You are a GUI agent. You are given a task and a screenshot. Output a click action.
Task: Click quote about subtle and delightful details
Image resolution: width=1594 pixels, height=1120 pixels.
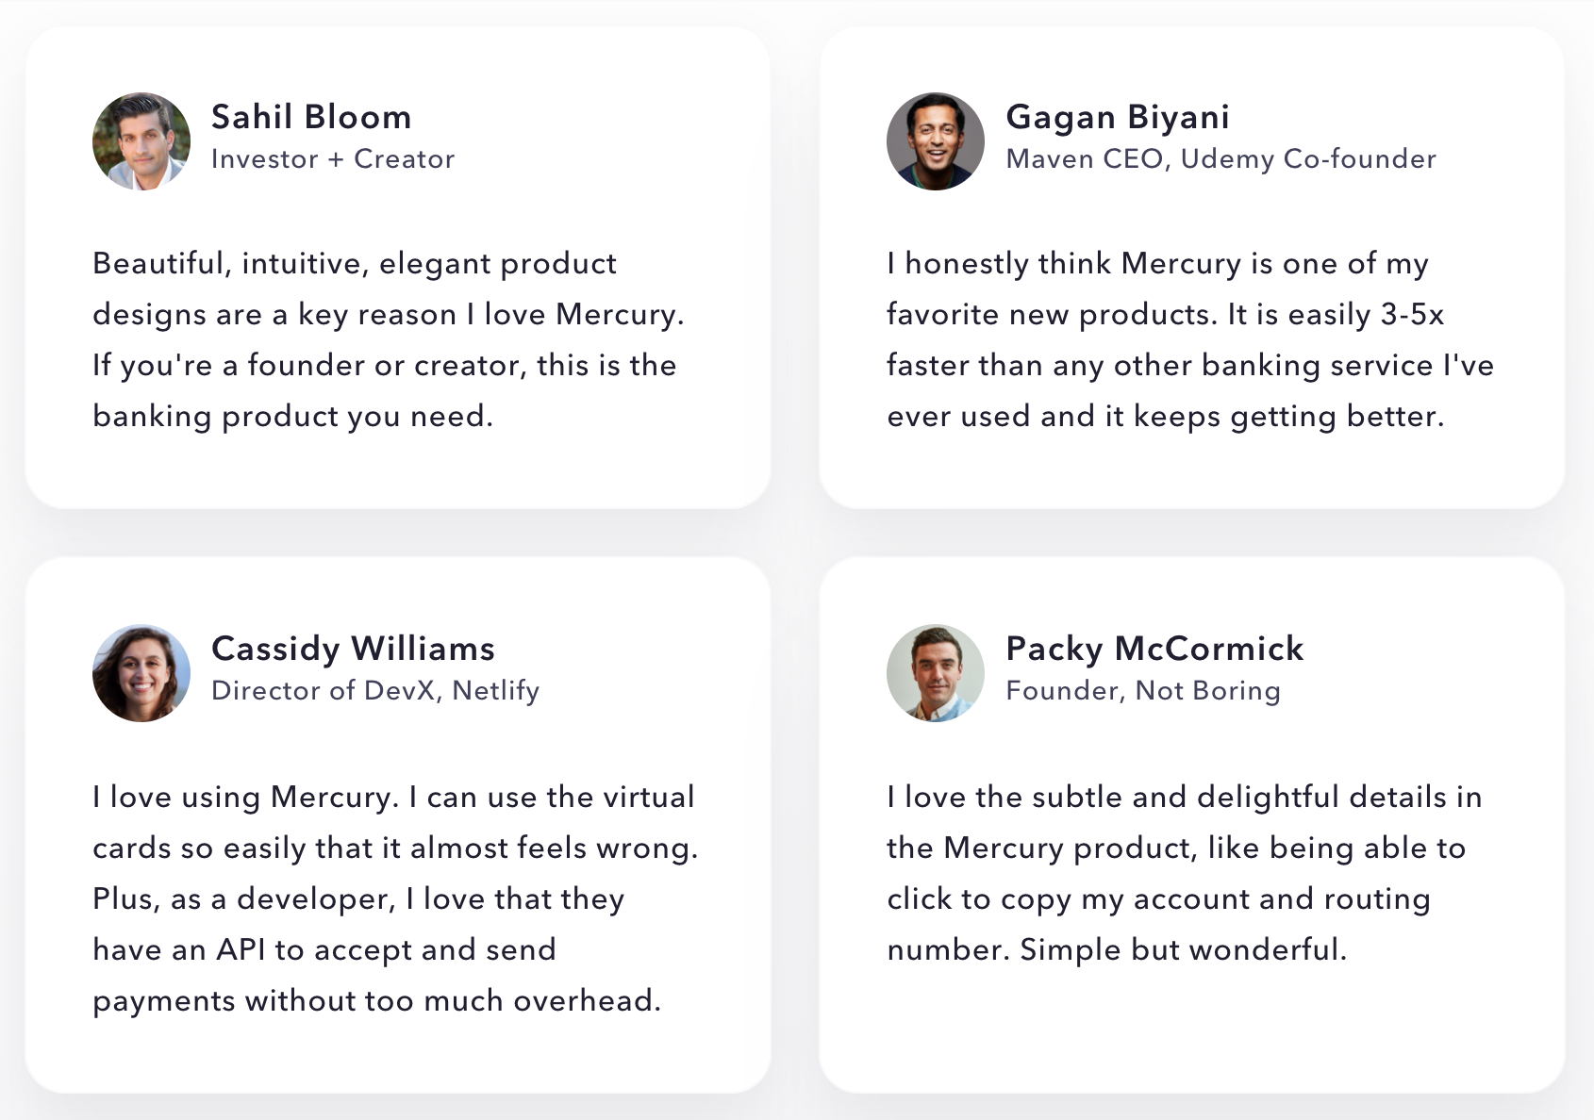point(1184,873)
